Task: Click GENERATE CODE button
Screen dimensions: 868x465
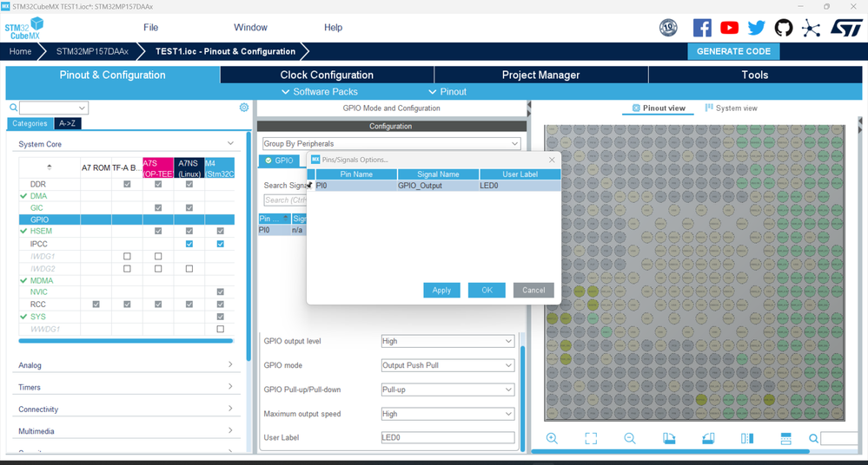Action: (733, 51)
